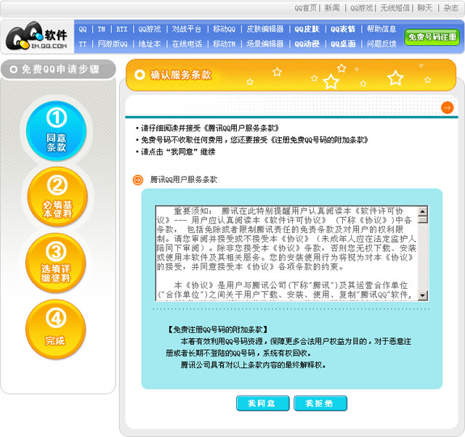Image resolution: width=465 pixels, height=437 pixels.
Task: Select step 1 同意条款 circle
Action: tap(56, 131)
